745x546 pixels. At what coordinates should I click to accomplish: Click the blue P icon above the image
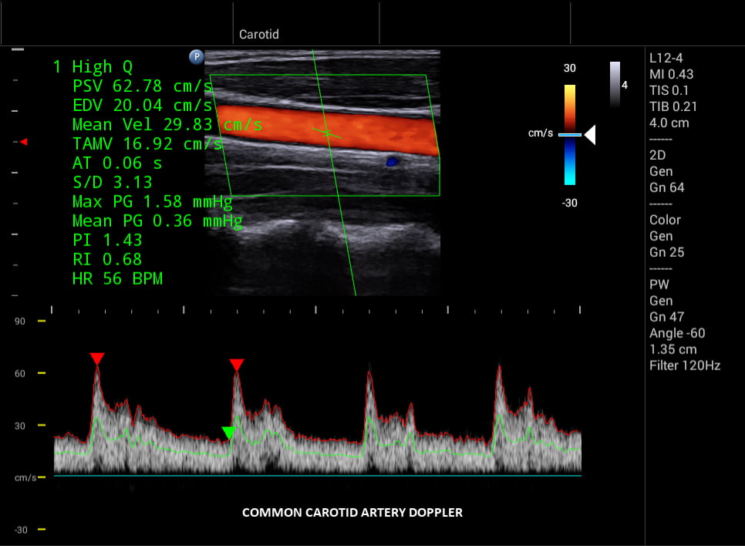click(196, 56)
